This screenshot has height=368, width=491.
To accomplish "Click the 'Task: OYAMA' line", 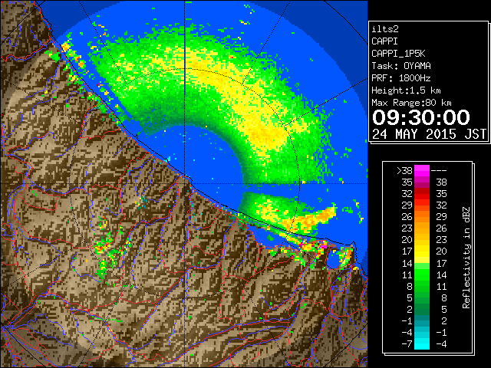I will [401, 66].
